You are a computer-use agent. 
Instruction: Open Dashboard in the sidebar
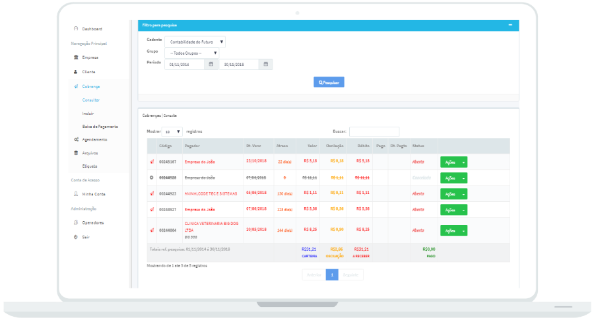pyautogui.click(x=92, y=29)
